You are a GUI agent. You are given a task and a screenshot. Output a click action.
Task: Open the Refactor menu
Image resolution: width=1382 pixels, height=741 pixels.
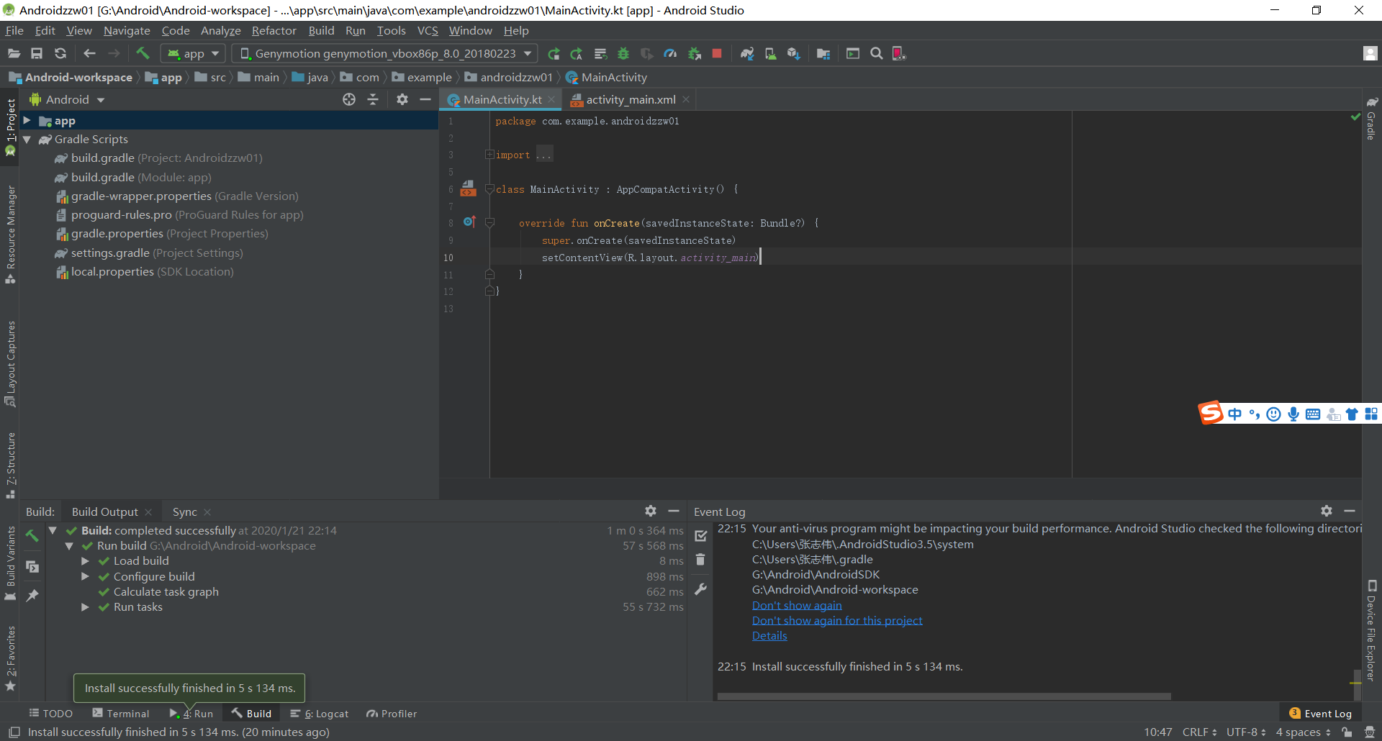pos(274,30)
